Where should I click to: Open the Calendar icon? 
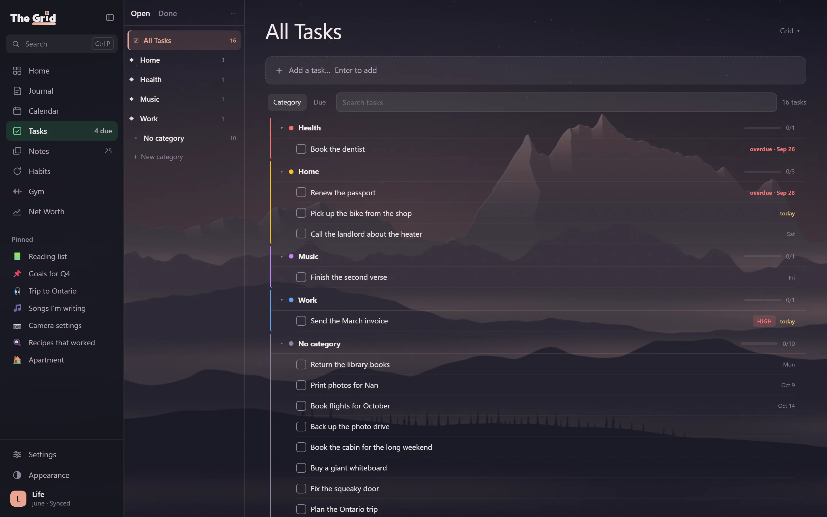[x=17, y=111]
